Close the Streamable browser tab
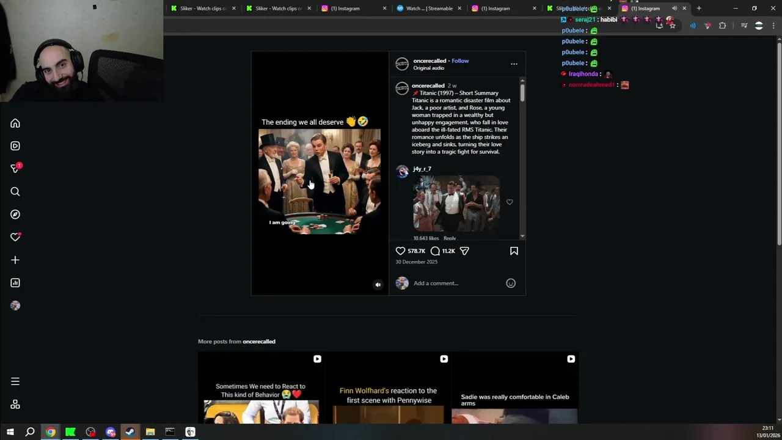 pos(459,9)
